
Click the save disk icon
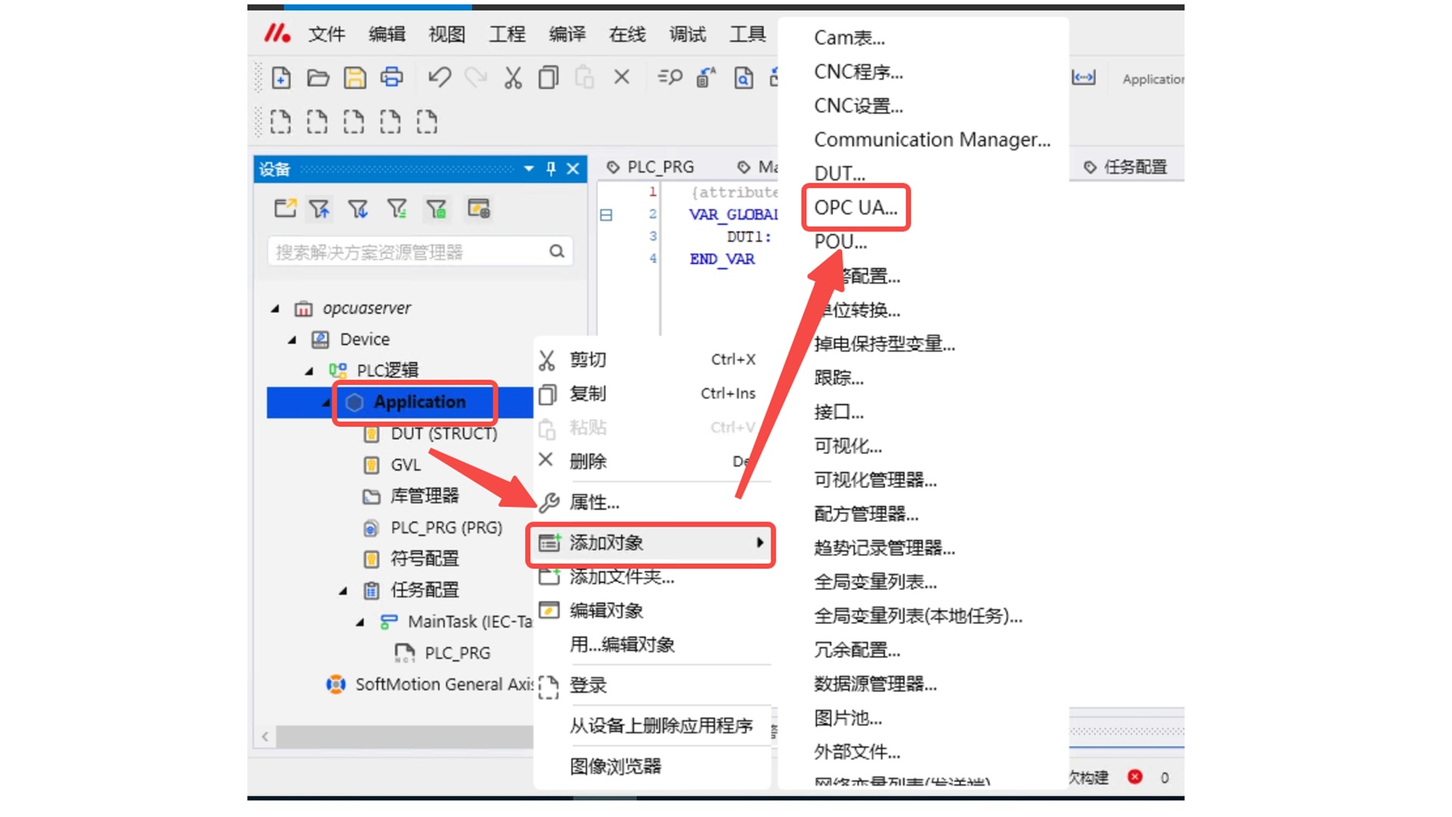[x=355, y=78]
